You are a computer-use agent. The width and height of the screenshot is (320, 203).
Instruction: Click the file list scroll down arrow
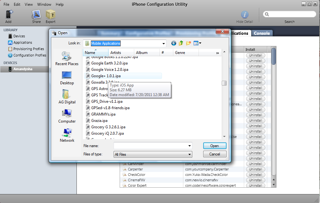(224, 137)
